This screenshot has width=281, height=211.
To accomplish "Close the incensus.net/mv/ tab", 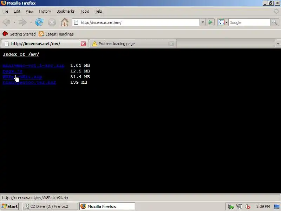I will click(x=83, y=44).
